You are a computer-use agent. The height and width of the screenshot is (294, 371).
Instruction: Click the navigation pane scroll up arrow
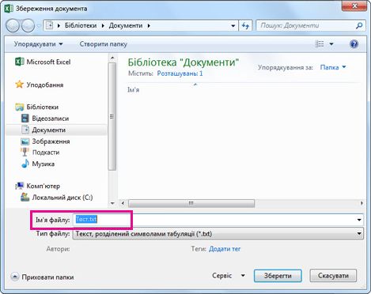pos(112,58)
